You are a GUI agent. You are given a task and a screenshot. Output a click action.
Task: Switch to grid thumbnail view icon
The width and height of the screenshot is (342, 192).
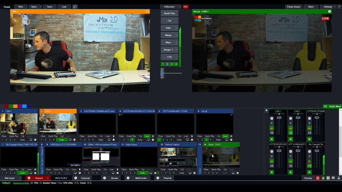328,178
